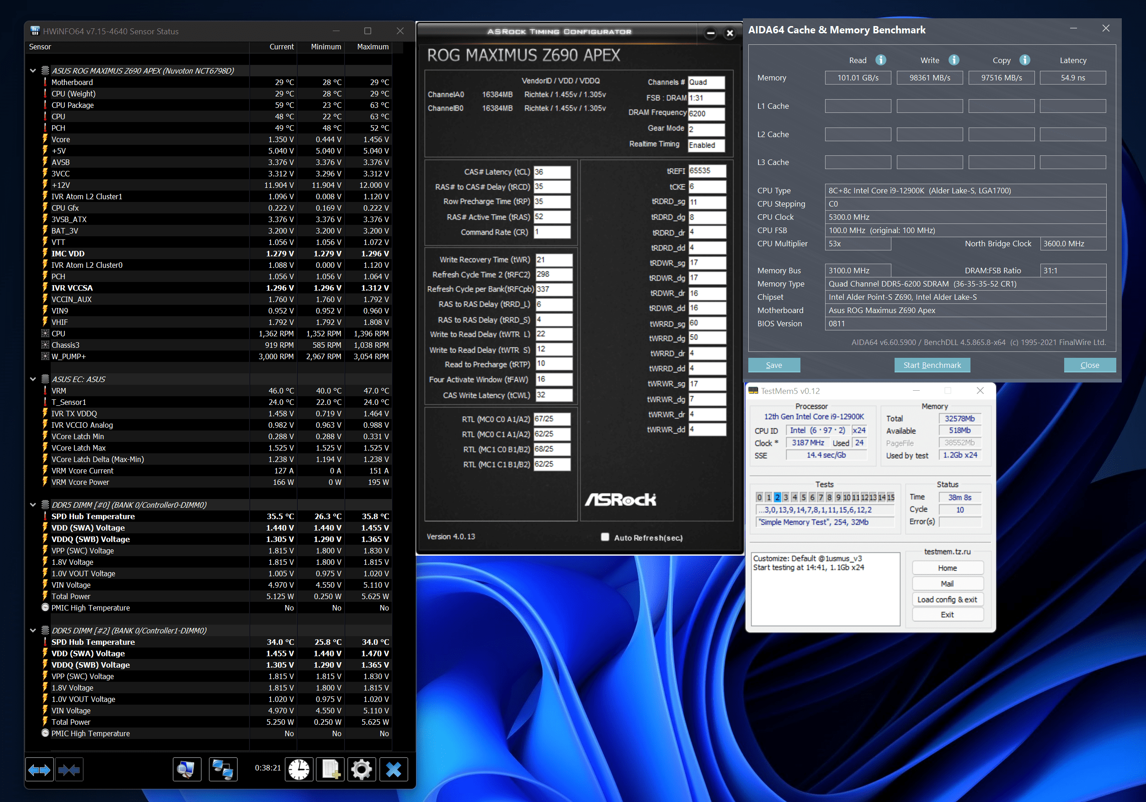The image size is (1146, 802).
Task: Click the Mail button in TestMem5
Action: (947, 584)
